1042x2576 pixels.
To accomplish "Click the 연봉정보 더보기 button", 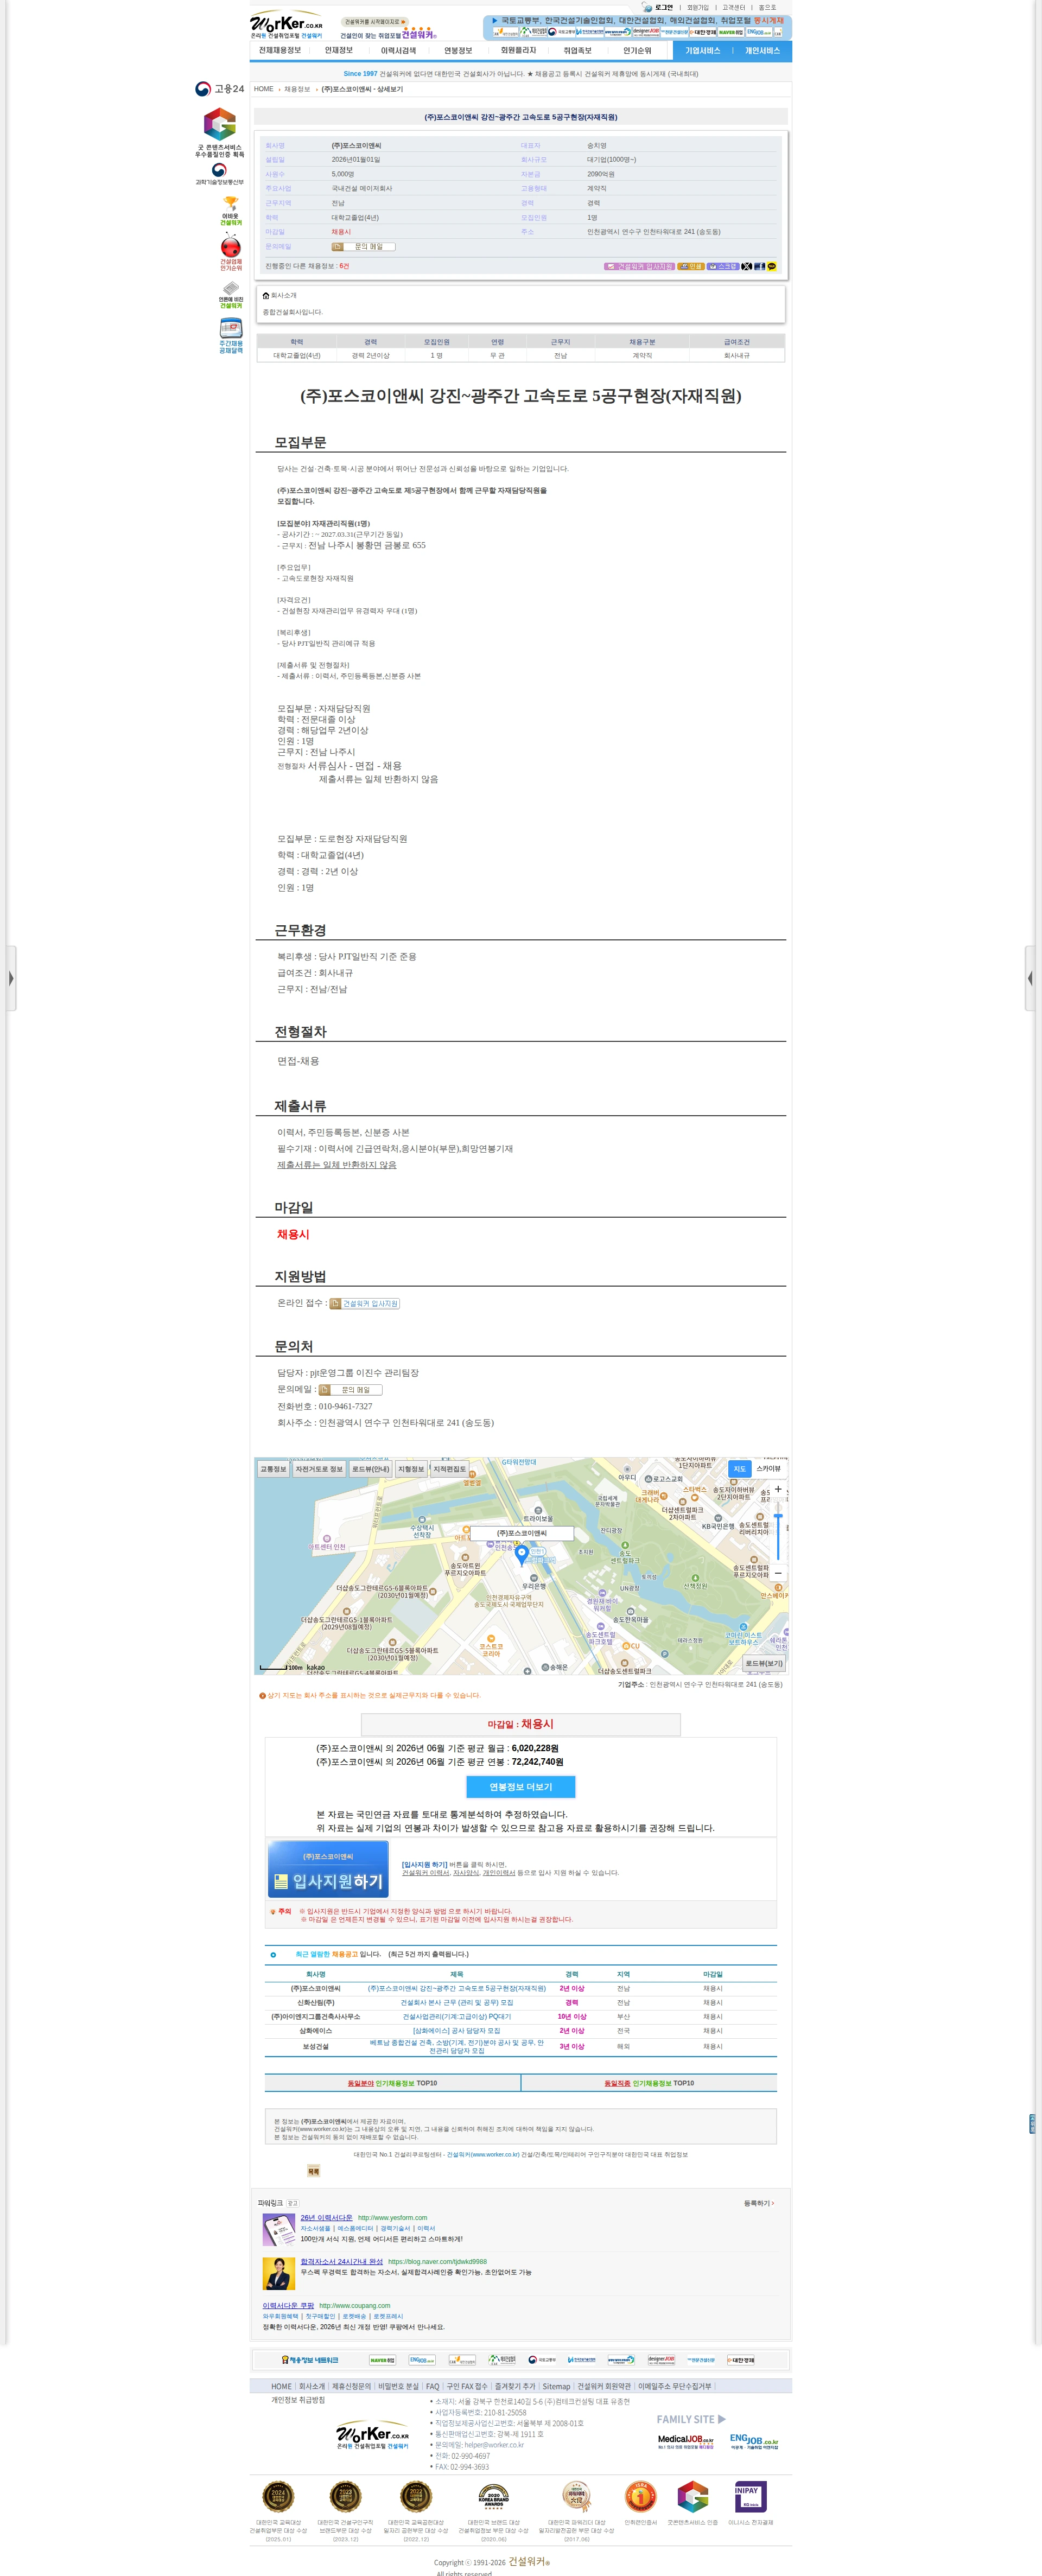I will coord(520,1787).
